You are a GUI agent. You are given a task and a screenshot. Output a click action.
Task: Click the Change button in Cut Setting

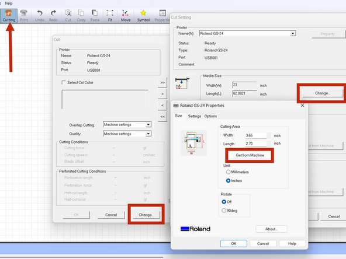pyautogui.click(x=323, y=93)
